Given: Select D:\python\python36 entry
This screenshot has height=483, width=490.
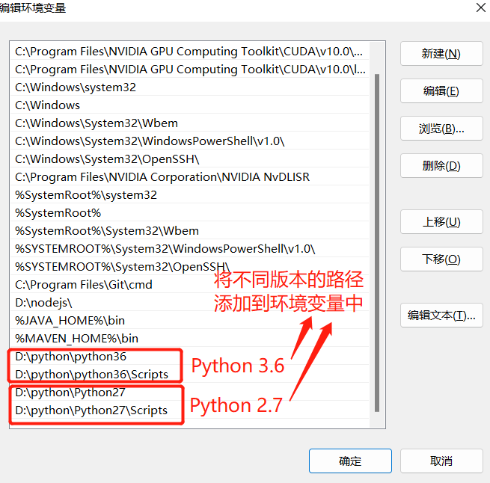Looking at the screenshot, I should click(190, 357).
